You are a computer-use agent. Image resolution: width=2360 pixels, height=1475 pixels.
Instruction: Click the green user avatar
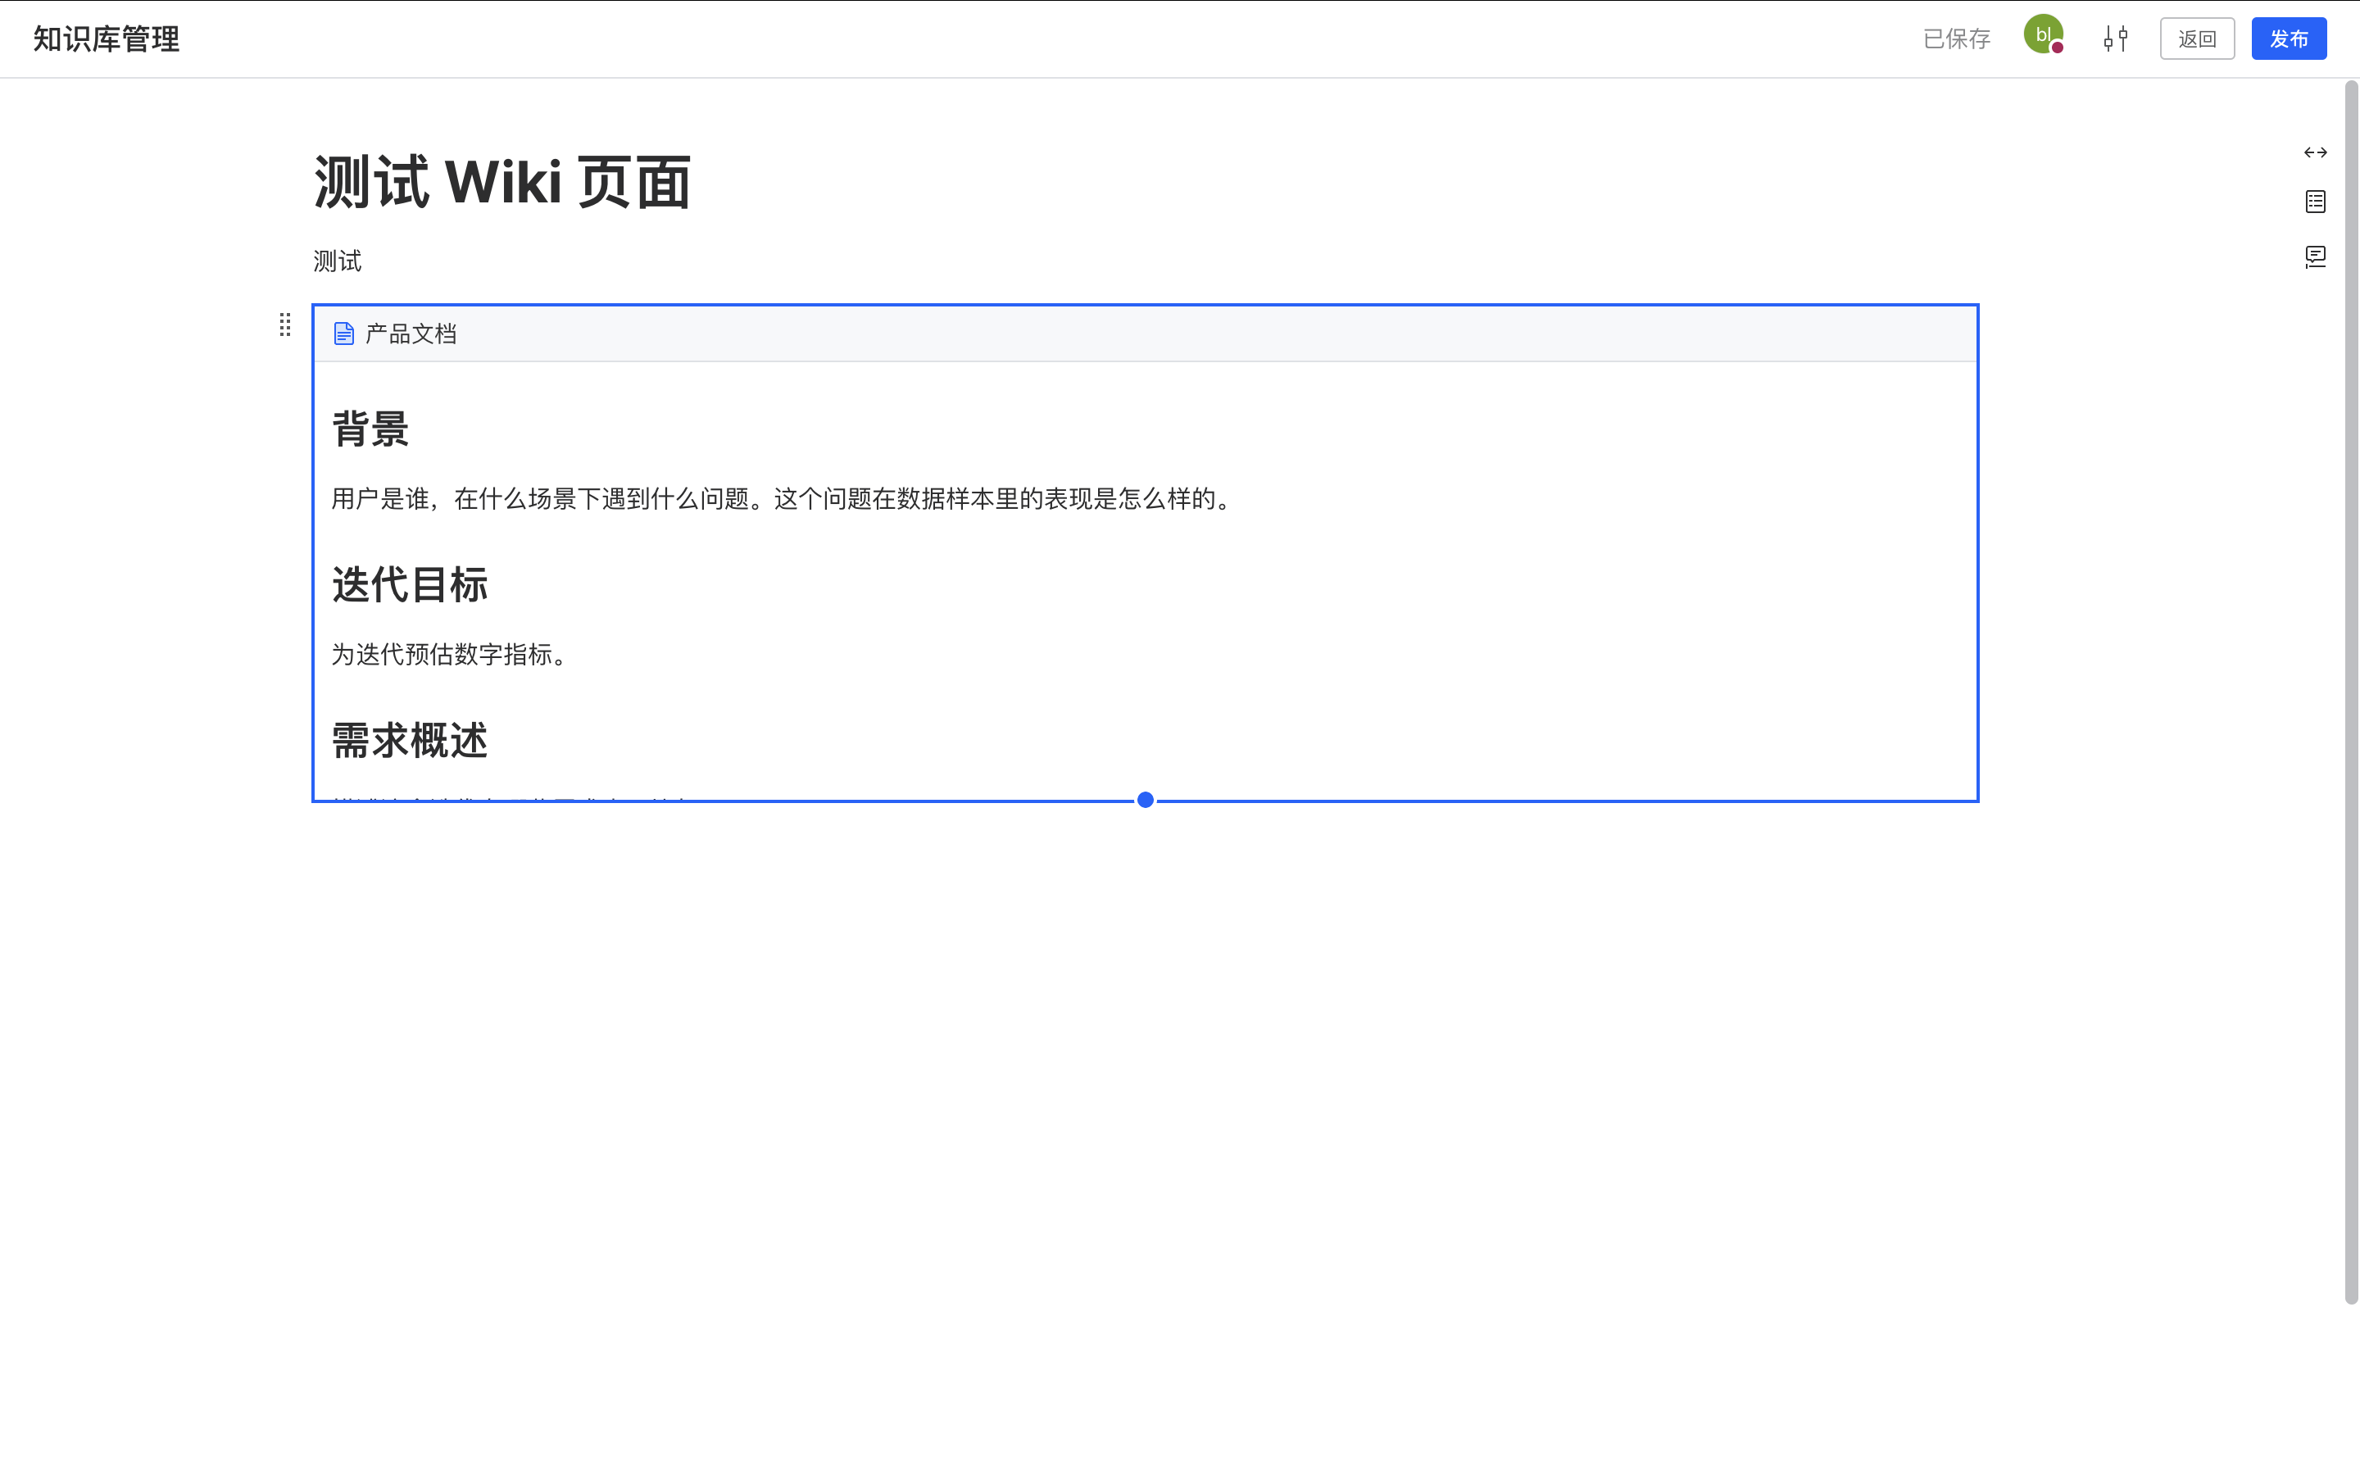(x=2043, y=35)
